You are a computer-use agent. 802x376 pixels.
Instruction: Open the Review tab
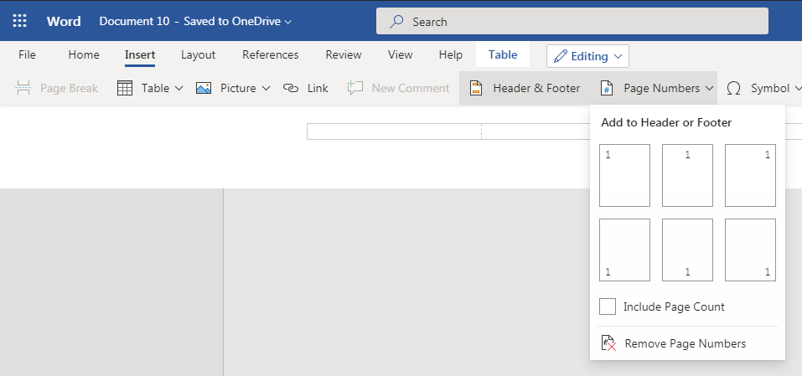coord(344,54)
